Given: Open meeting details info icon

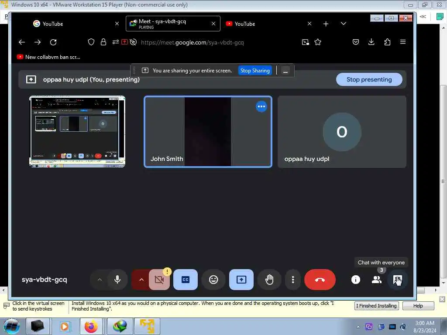Looking at the screenshot, I should point(355,280).
